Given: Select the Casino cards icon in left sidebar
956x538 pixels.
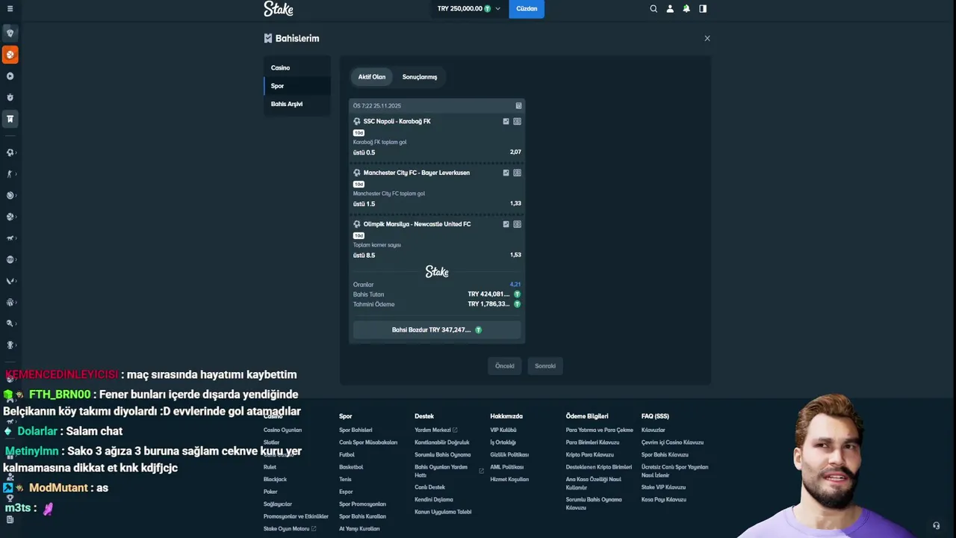Looking at the screenshot, I should 10,33.
